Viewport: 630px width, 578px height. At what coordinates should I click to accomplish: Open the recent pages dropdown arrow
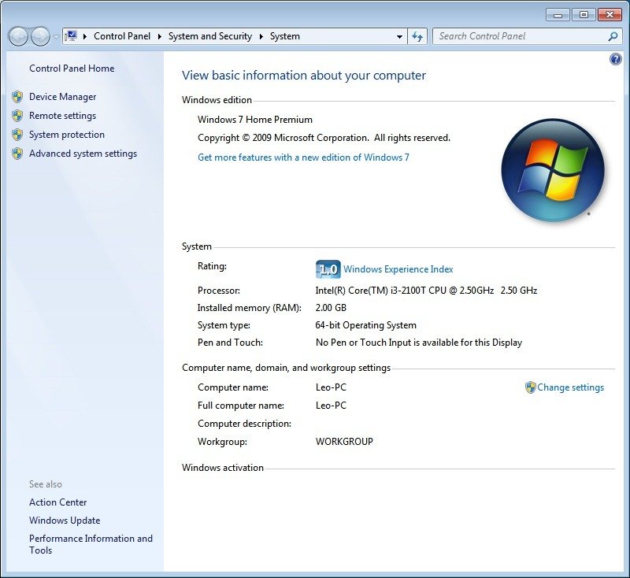(56, 37)
